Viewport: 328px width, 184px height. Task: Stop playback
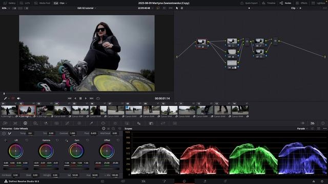[x=80, y=98]
